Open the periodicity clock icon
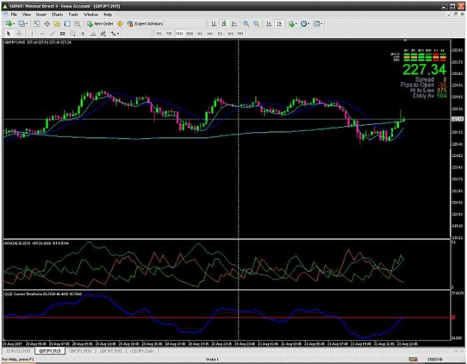 (x=303, y=23)
